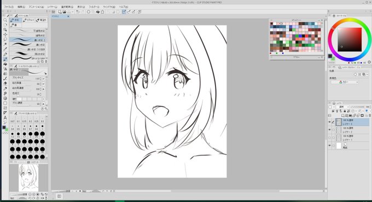Viewport: 372px width, 202px height.
Task: Select the Airbrush tool
Action: (x=5, y=69)
